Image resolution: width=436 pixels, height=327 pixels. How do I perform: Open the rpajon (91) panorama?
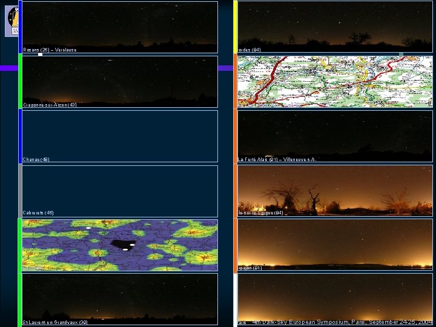[x=335, y=245]
